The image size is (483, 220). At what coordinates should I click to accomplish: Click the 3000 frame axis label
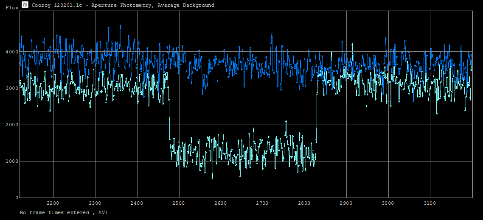388,203
